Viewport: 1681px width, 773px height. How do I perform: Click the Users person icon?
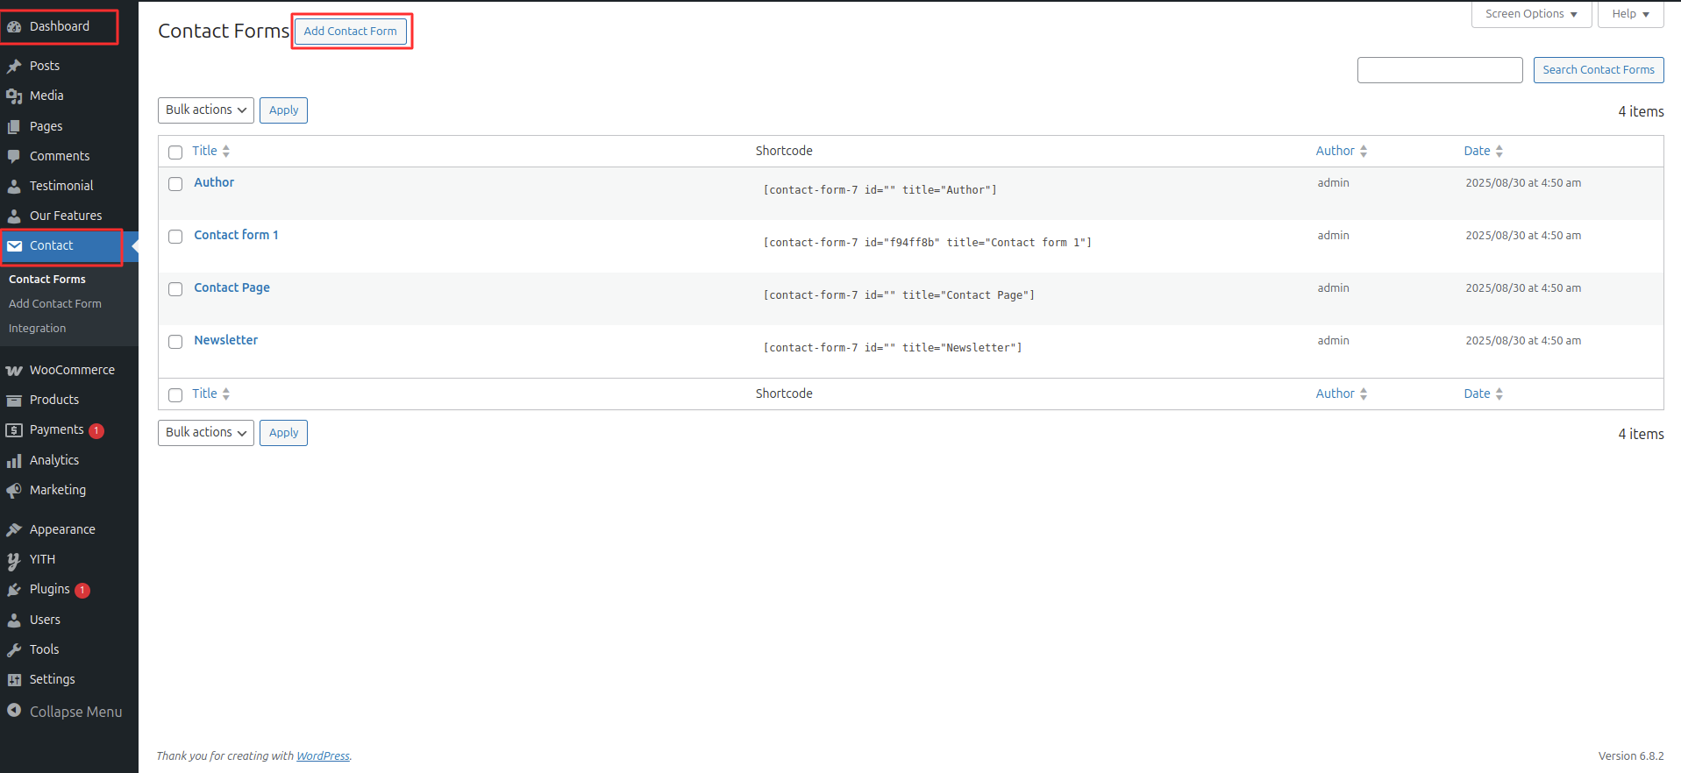[14, 620]
